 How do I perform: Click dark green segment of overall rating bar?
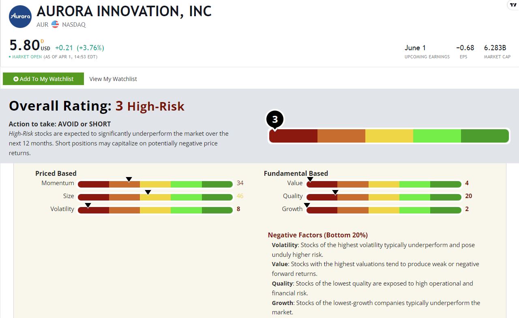tap(485, 136)
